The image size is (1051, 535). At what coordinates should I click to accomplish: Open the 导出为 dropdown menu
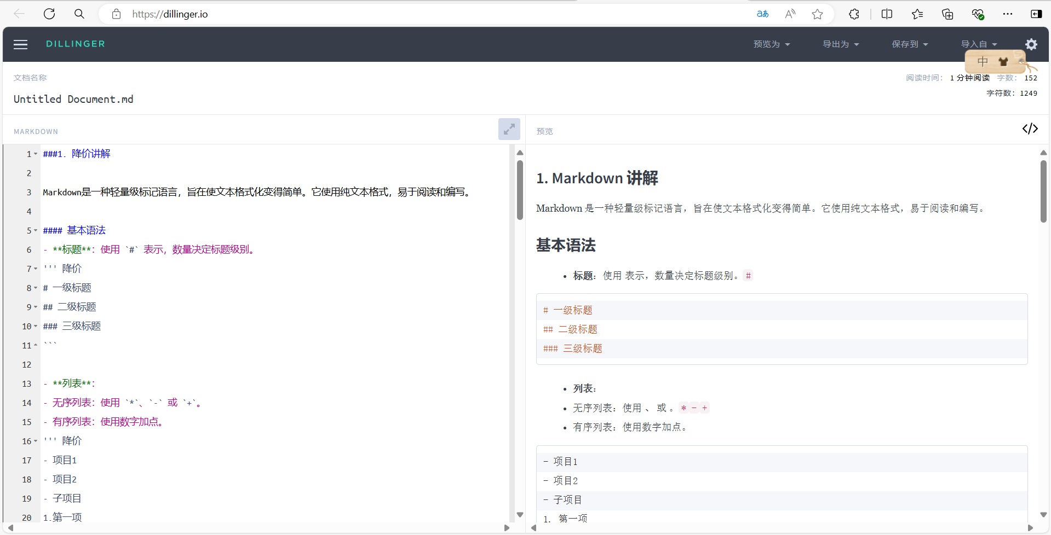[841, 44]
